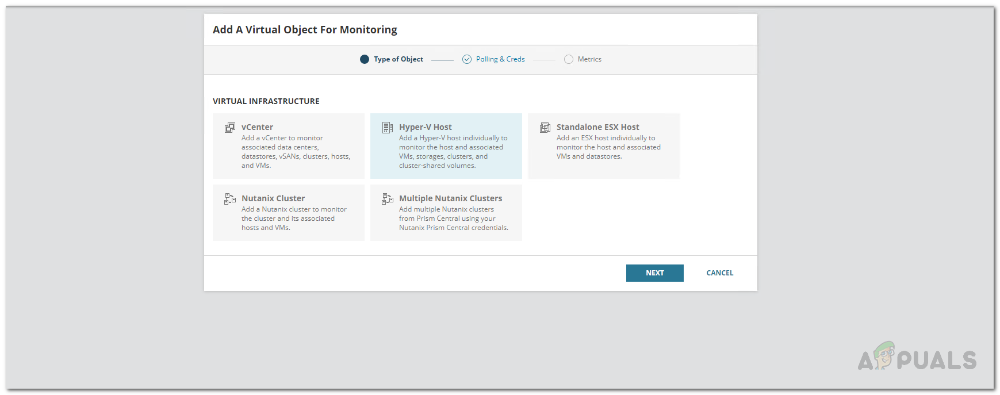This screenshot has width=1000, height=395.
Task: Go to the Polling & Creds step label
Action: [500, 59]
